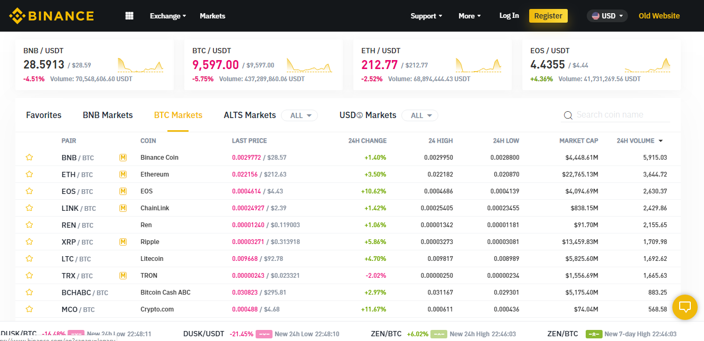704x341 pixels.
Task: Open the MCO / BTC pair row
Action: [348, 309]
